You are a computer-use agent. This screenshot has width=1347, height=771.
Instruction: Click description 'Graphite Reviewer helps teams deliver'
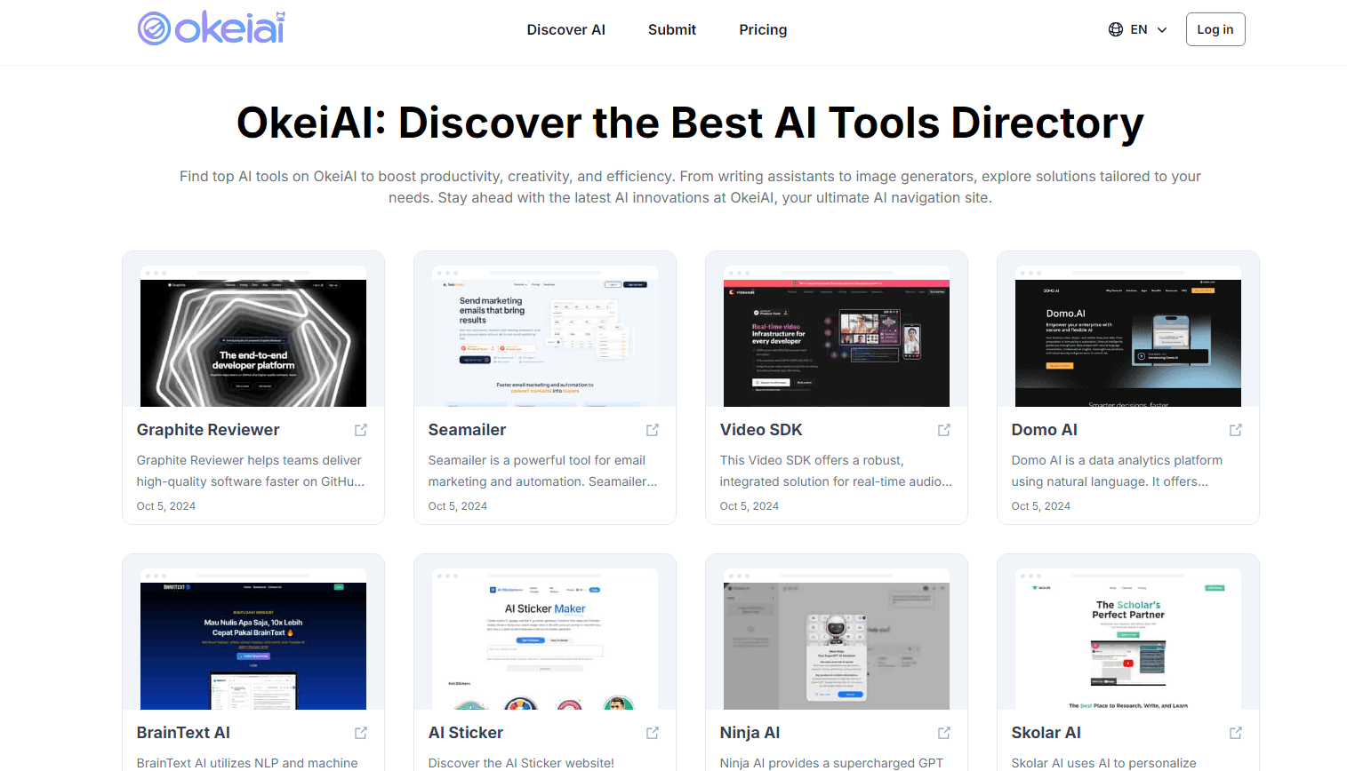[249, 460]
